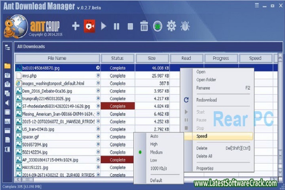The height and width of the screenshot is (190, 285).
Task: Click arrow icon beside bs0101450648870.jpg
Action: pyautogui.click(x=98, y=68)
